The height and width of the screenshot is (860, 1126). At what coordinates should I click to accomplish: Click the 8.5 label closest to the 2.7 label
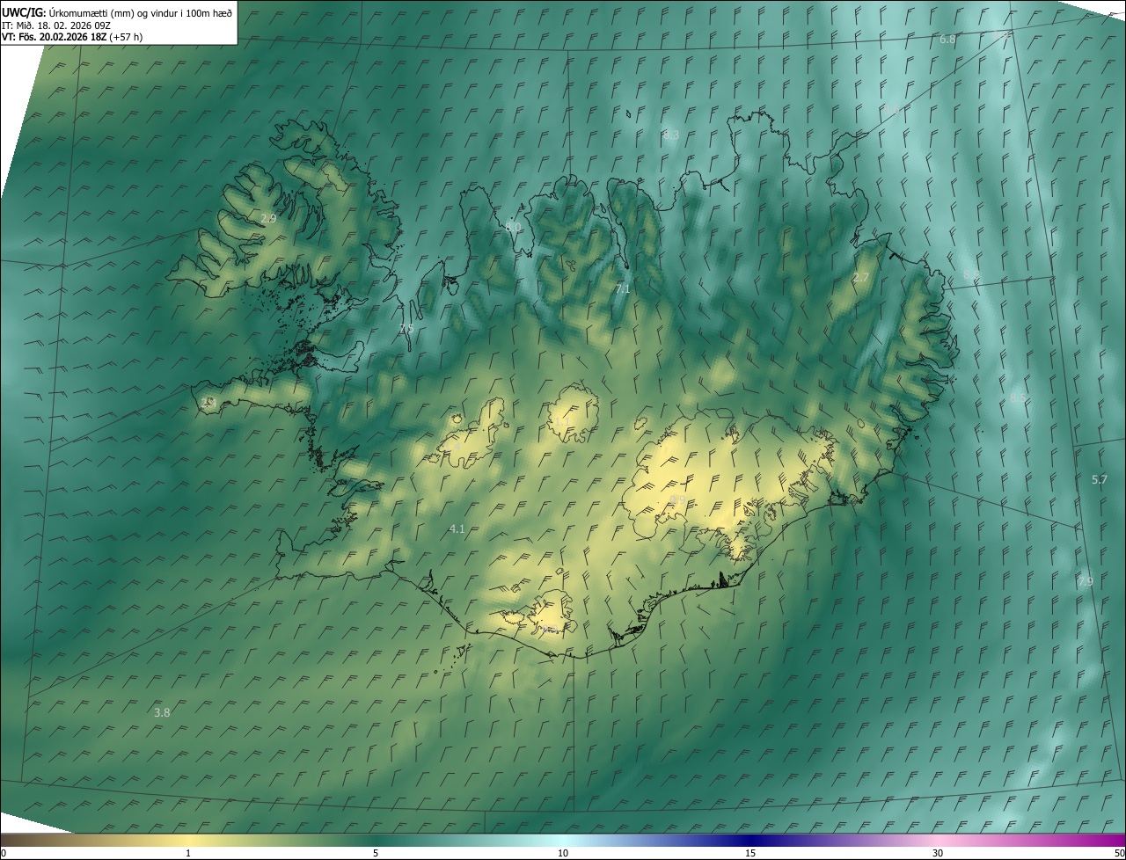pyautogui.click(x=970, y=275)
